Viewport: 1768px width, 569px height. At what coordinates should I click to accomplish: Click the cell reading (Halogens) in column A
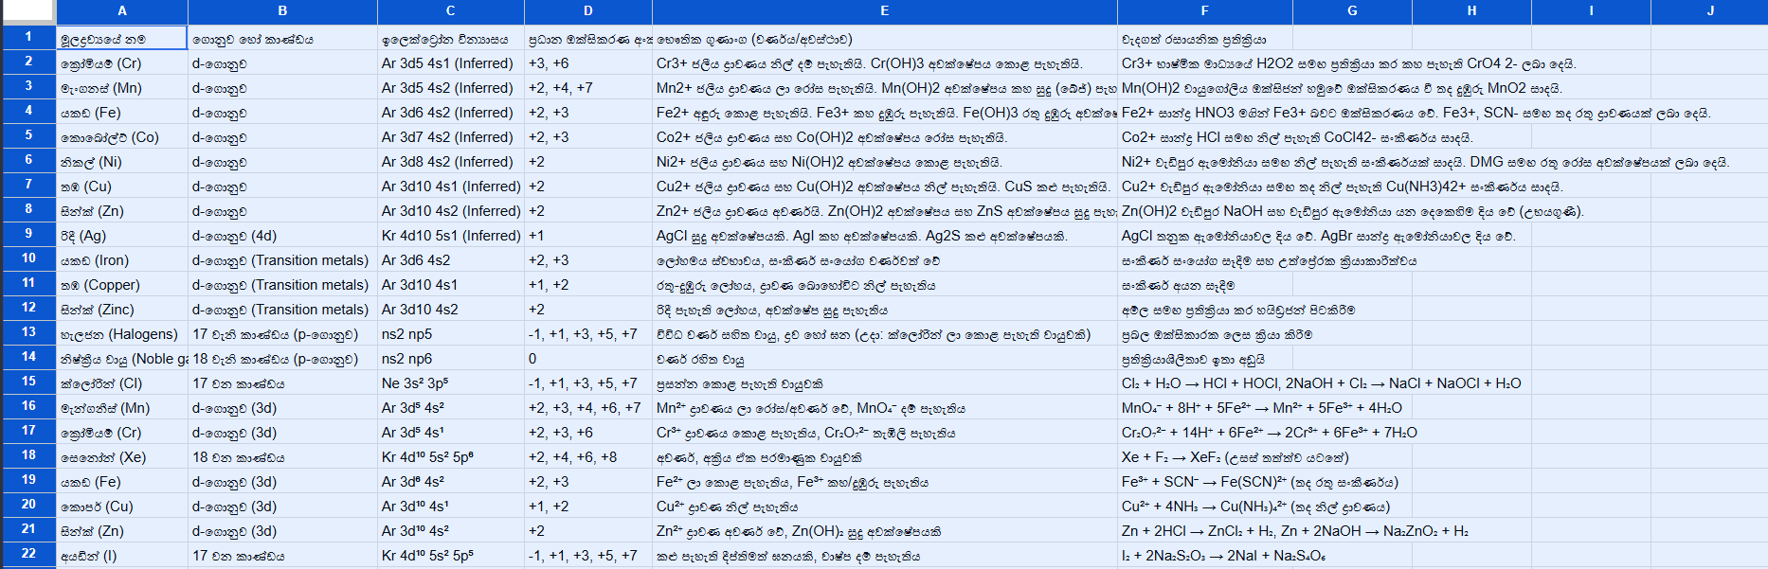click(122, 334)
